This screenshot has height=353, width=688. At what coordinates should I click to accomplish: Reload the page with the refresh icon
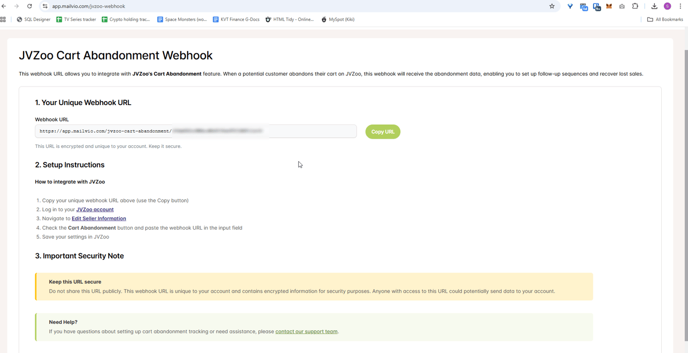coord(30,6)
